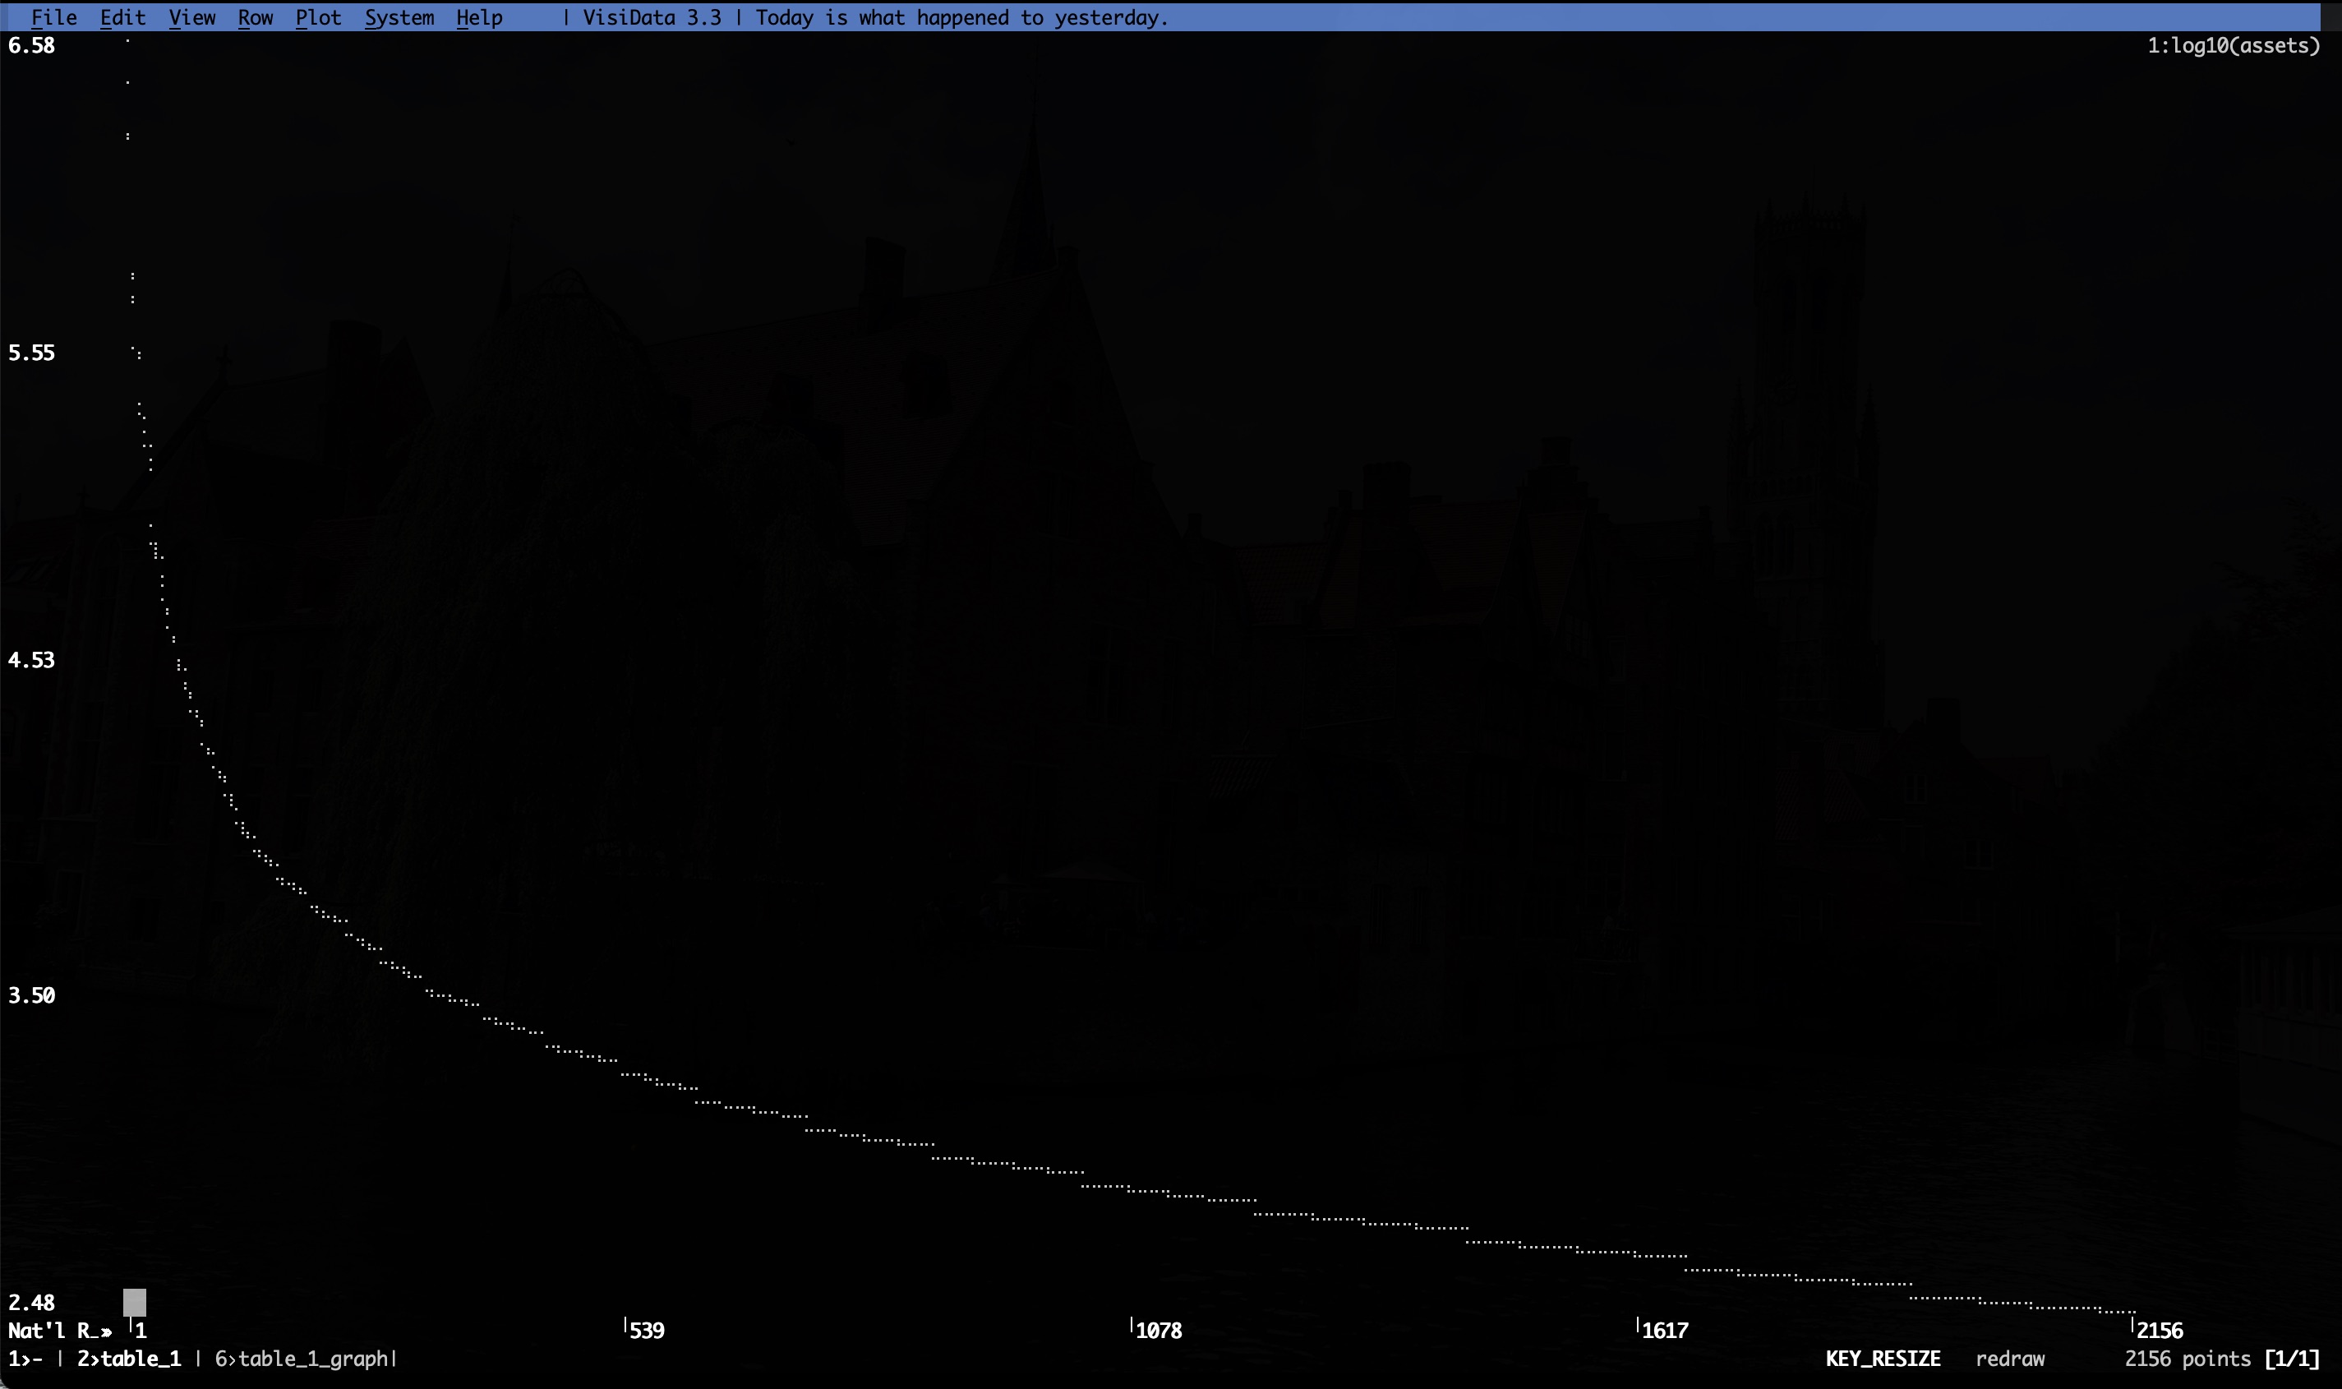Image resolution: width=2342 pixels, height=1389 pixels.
Task: Open the Plot menu
Action: pyautogui.click(x=318, y=16)
